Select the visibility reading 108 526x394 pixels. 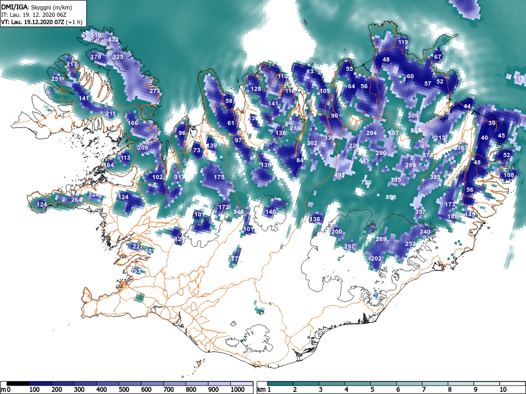coord(509,175)
